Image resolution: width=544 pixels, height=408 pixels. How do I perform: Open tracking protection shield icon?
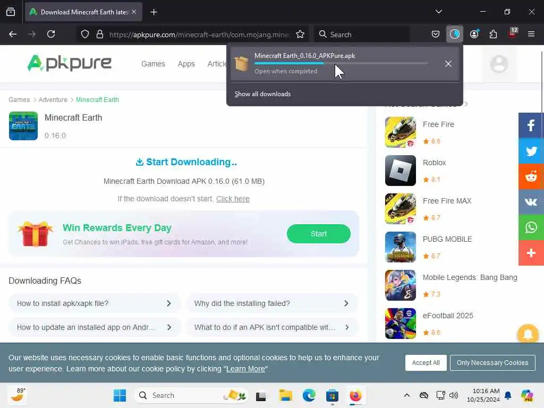click(84, 34)
